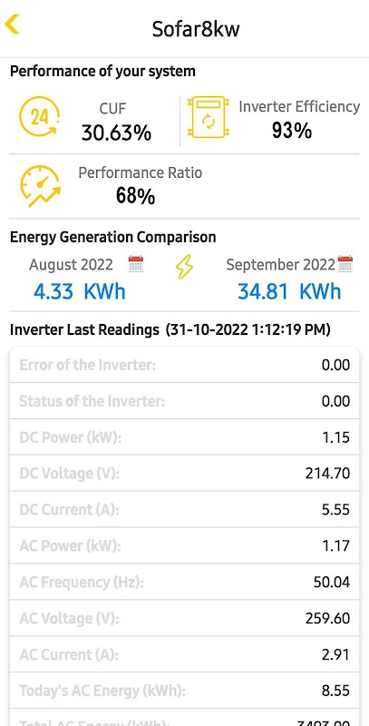This screenshot has width=369, height=726.
Task: Select the AC Voltage (V) row
Action: 185,618
